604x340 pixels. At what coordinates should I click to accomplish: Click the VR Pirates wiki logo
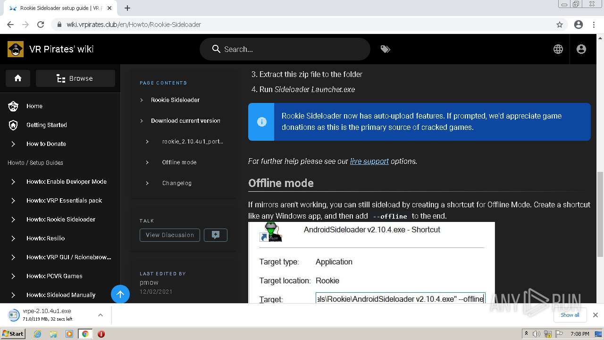16,49
